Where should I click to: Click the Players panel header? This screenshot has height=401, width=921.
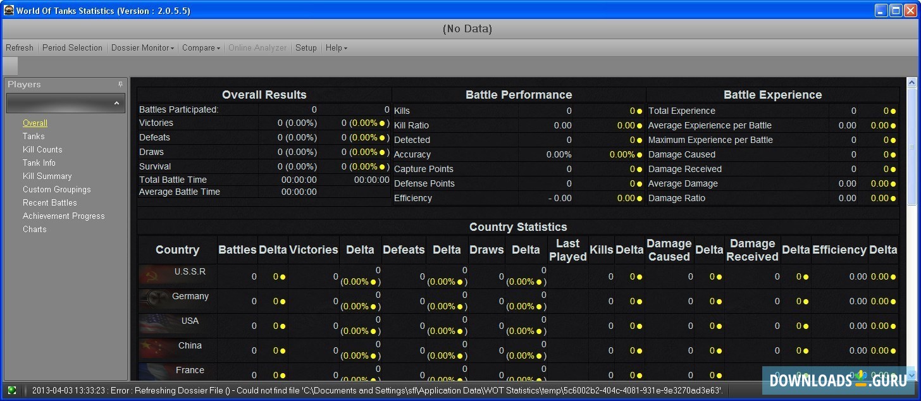pyautogui.click(x=65, y=84)
